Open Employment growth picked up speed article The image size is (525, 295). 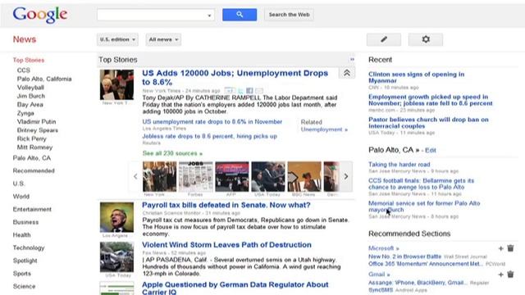430,100
